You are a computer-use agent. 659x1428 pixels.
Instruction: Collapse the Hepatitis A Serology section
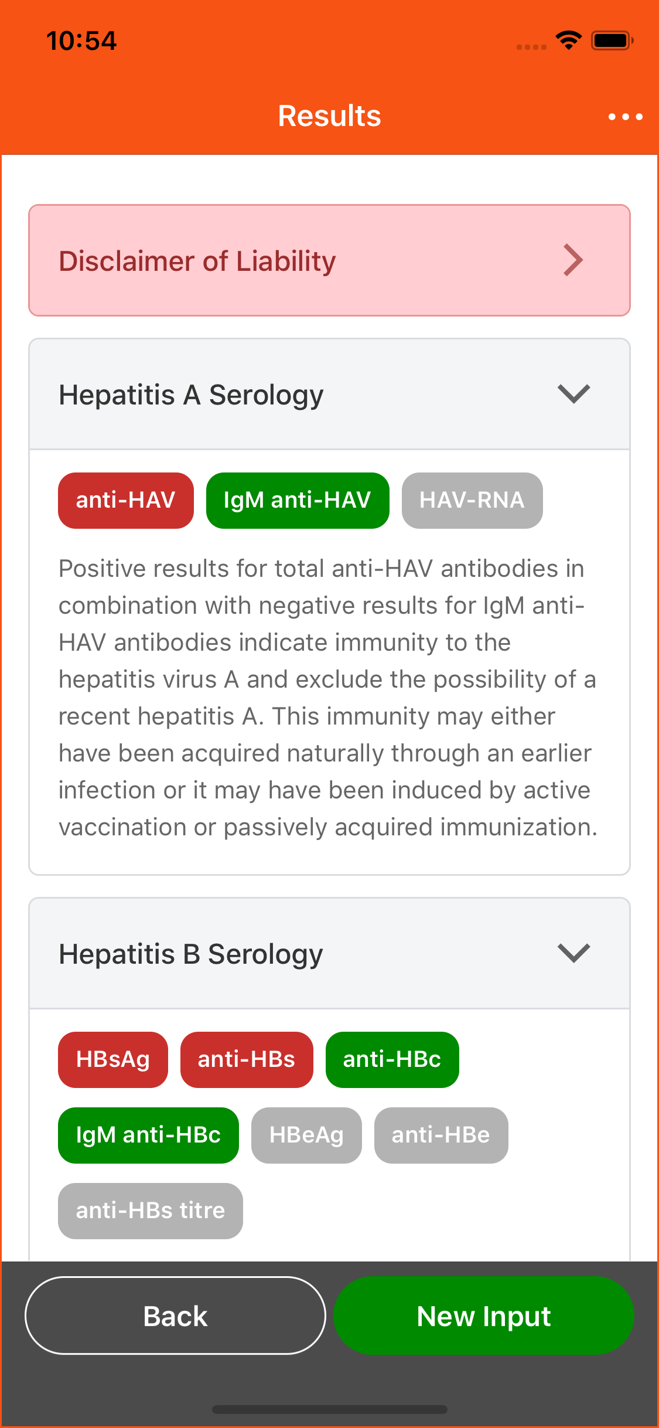pyautogui.click(x=573, y=394)
